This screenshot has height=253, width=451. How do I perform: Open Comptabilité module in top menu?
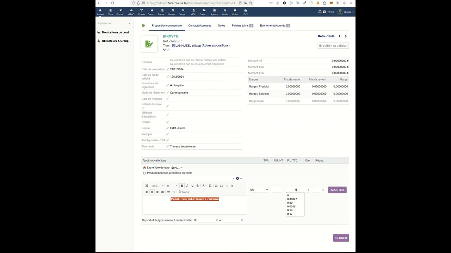click(x=183, y=12)
